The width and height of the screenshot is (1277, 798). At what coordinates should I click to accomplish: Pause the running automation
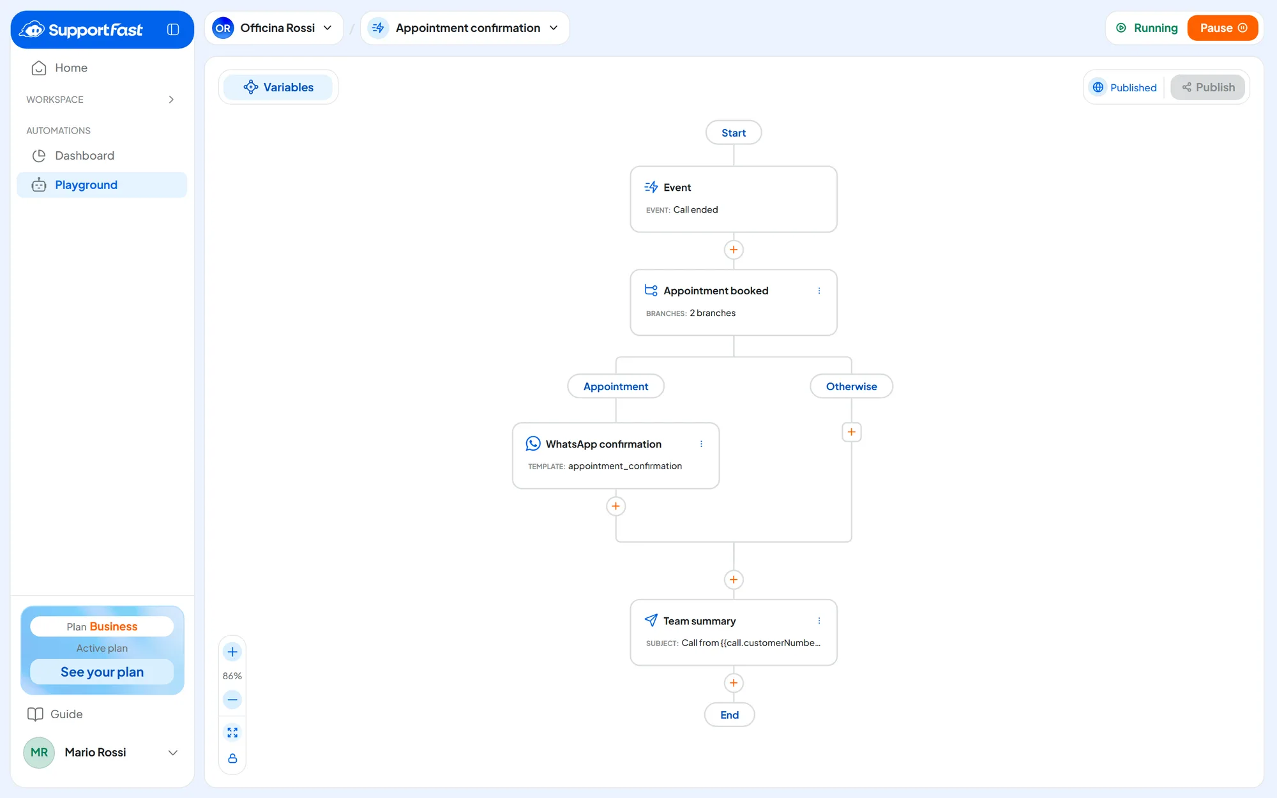click(x=1223, y=28)
